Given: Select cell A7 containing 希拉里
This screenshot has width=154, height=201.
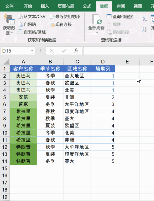Looking at the screenshot, I should [23, 112].
